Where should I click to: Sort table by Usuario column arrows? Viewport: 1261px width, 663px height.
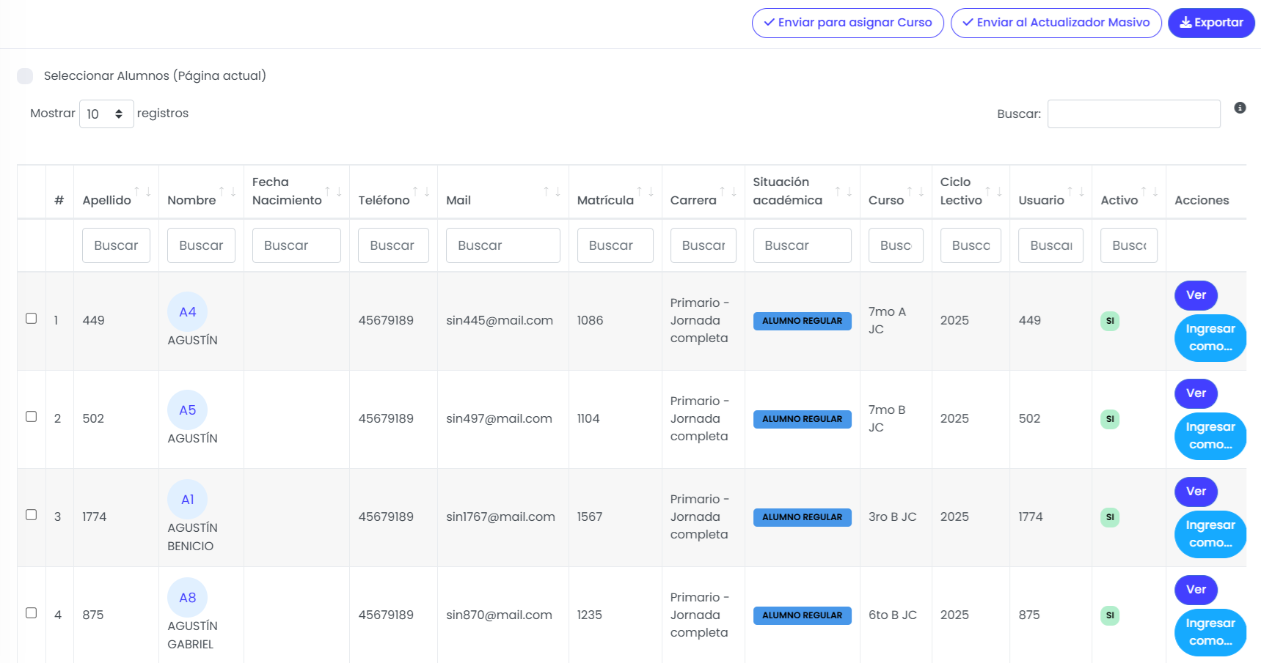1075,192
